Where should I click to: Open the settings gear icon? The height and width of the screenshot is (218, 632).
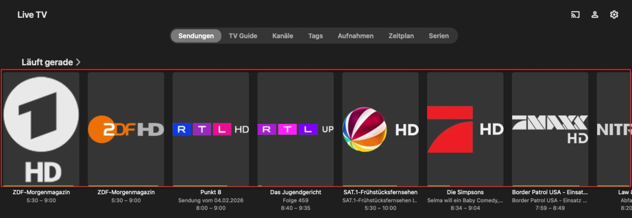(x=614, y=15)
